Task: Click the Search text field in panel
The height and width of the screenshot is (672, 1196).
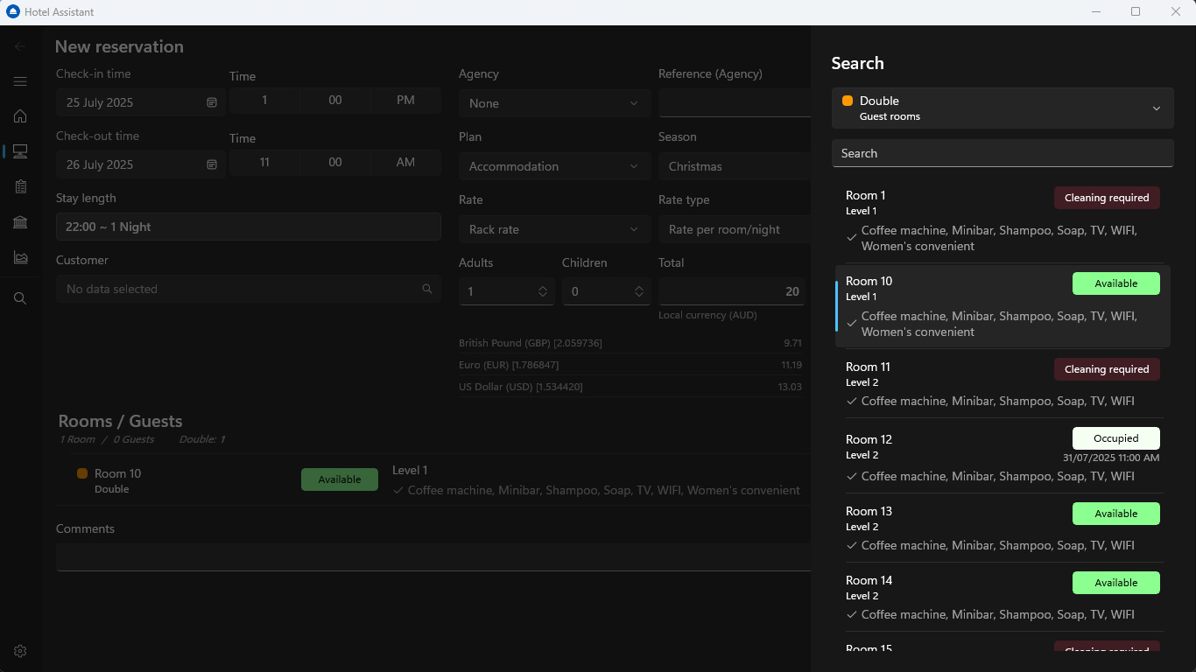Action: pos(1002,153)
